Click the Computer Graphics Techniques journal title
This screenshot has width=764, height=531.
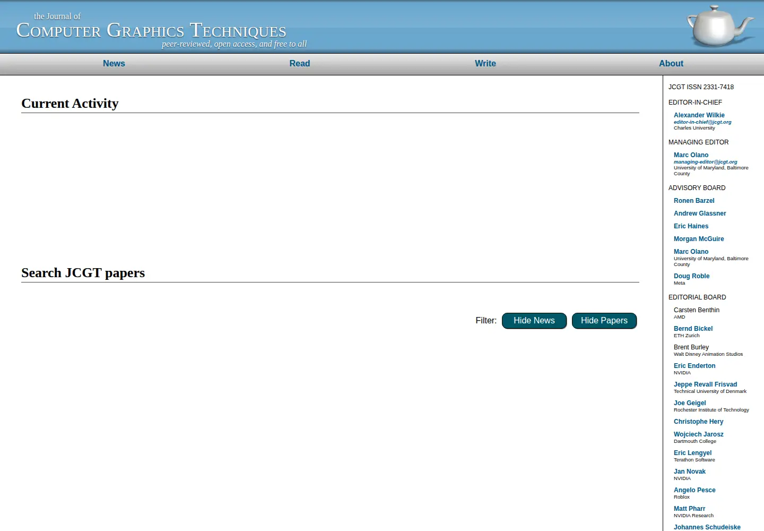[151, 30]
